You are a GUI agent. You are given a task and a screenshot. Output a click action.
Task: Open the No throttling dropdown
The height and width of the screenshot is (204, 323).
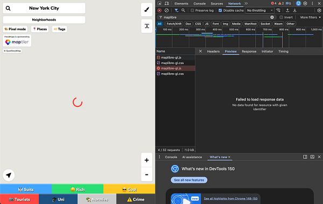point(260,10)
